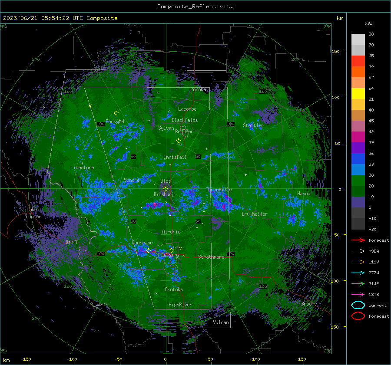
Task: Click the dBZ legend heading
Action: 368,23
